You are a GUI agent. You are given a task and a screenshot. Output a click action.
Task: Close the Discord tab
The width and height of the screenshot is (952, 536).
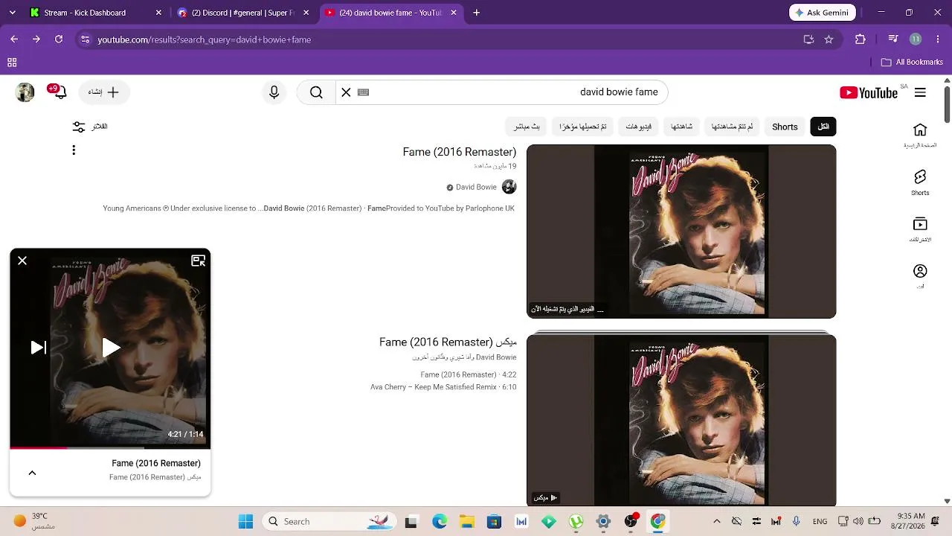306,13
